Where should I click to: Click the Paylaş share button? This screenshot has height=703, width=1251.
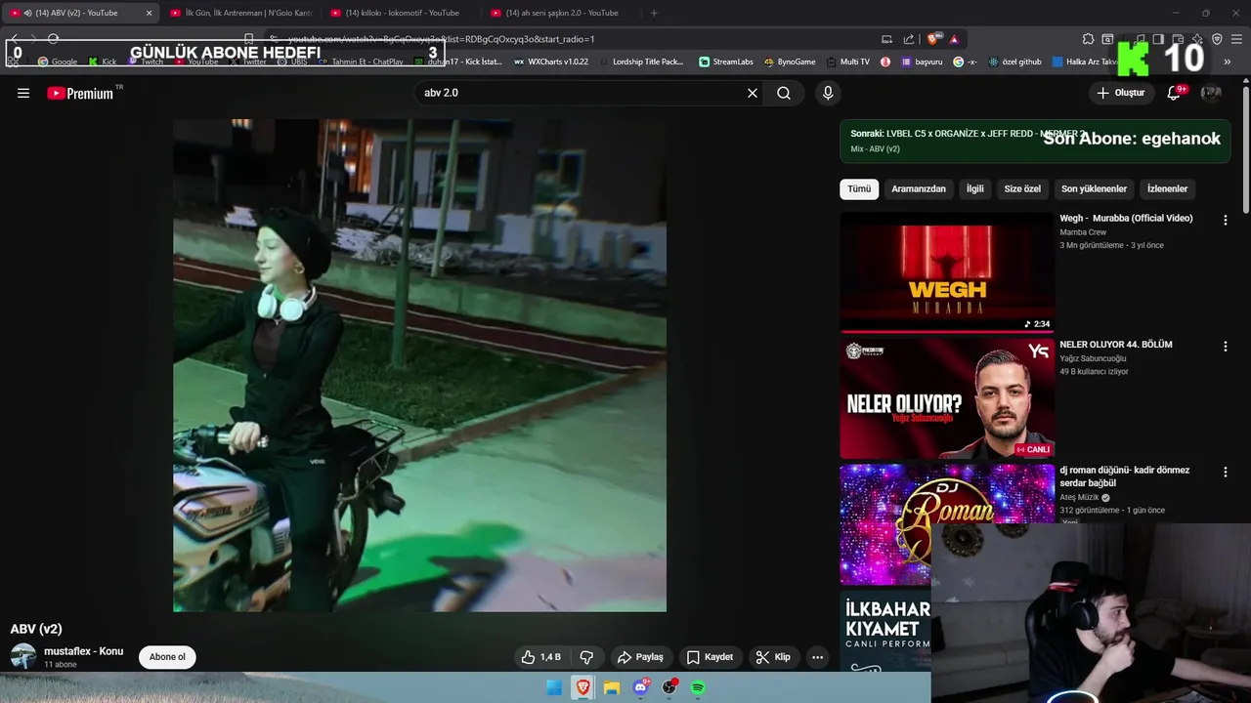640,657
